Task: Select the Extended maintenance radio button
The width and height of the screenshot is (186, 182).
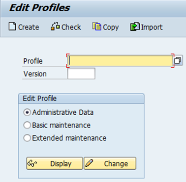Action: click(x=27, y=138)
